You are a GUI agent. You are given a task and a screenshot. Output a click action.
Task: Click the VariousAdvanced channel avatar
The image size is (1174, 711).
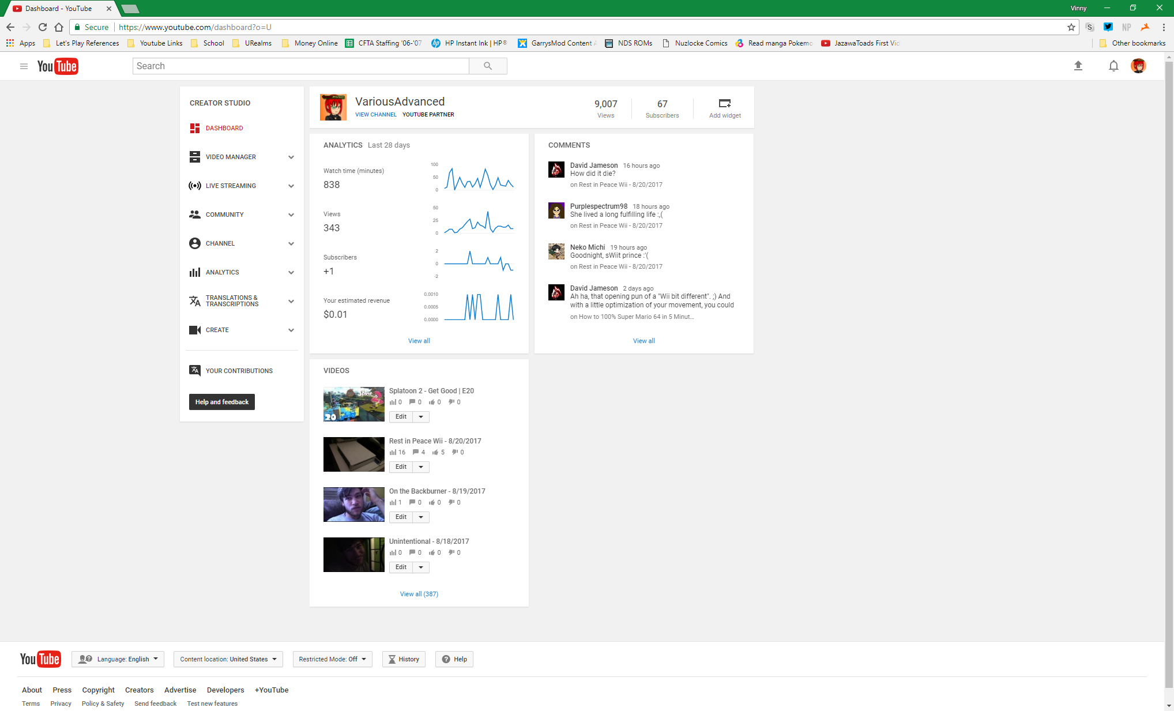coord(333,107)
